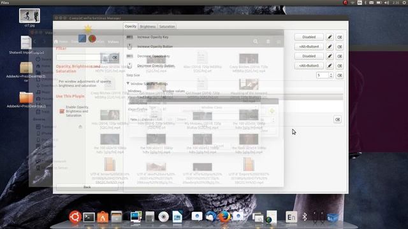
Task: Open cr7.jpg thumbnail on desktop
Action: tap(29, 15)
